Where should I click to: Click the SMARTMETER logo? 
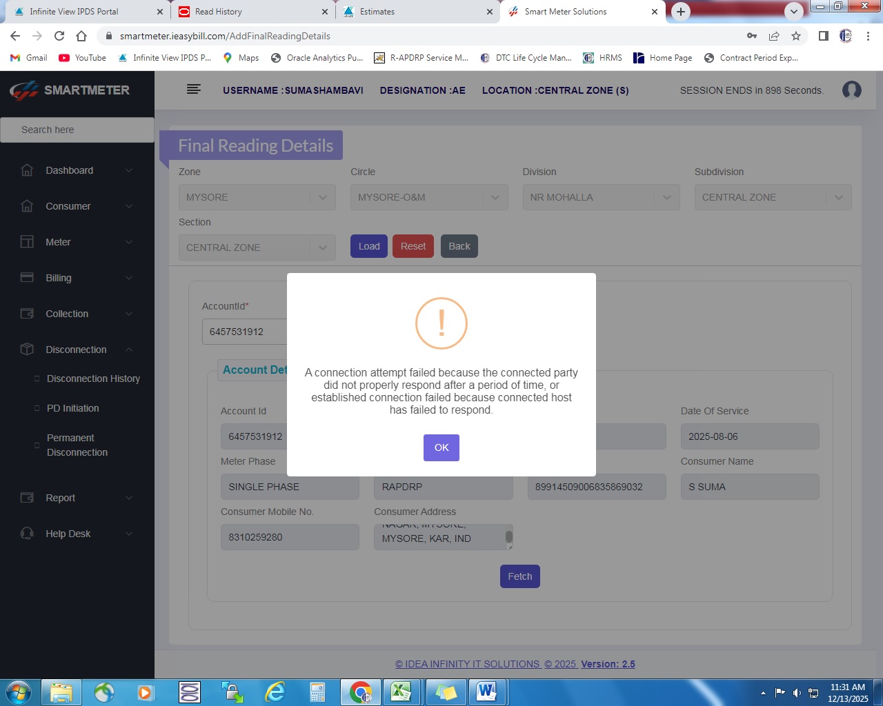70,90
